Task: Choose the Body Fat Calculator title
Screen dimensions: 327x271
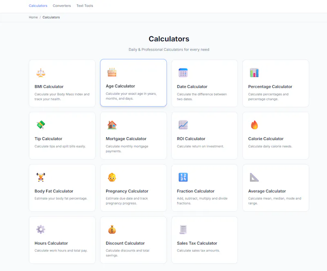Action: point(54,191)
